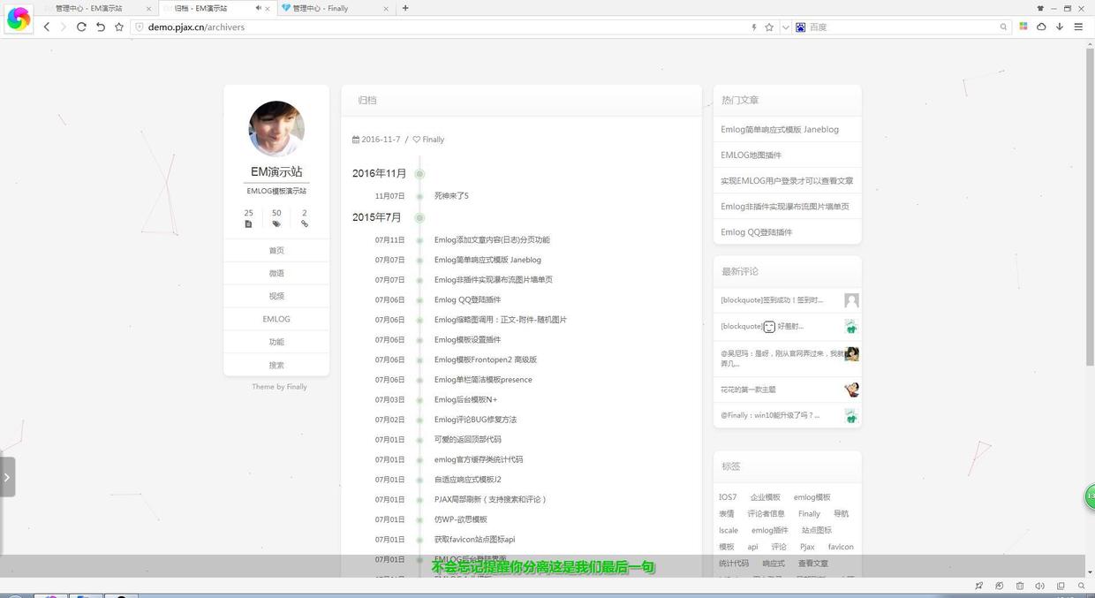Click the Finally link in Theme by Finally
Image resolution: width=1095 pixels, height=598 pixels.
click(297, 387)
